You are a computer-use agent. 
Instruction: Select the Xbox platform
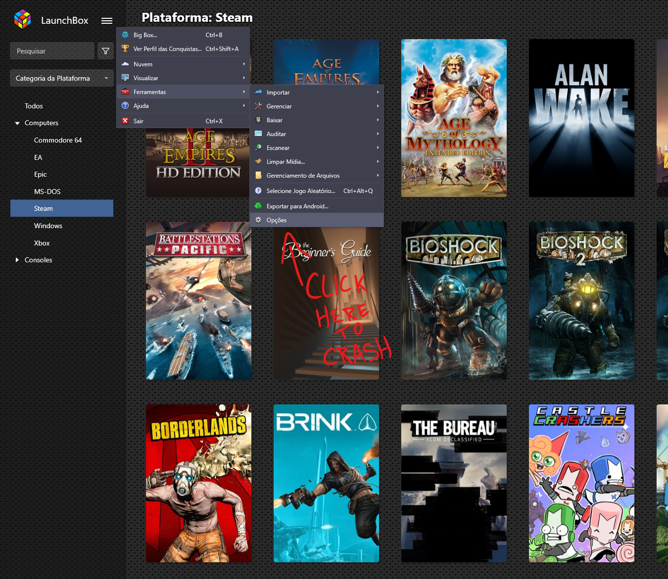(42, 243)
